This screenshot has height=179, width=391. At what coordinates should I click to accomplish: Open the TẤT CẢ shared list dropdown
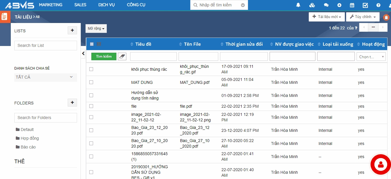click(x=46, y=77)
